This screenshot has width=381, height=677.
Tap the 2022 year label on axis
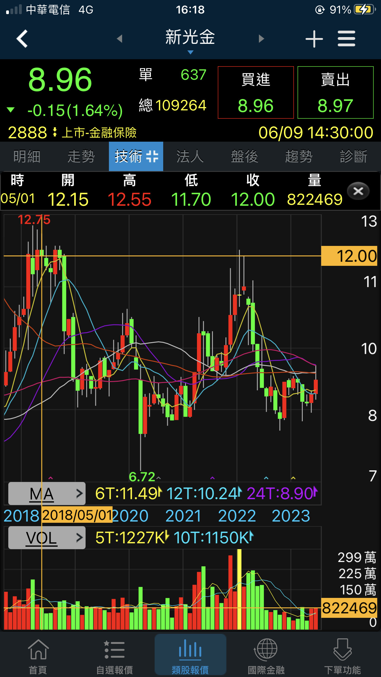coord(237,516)
